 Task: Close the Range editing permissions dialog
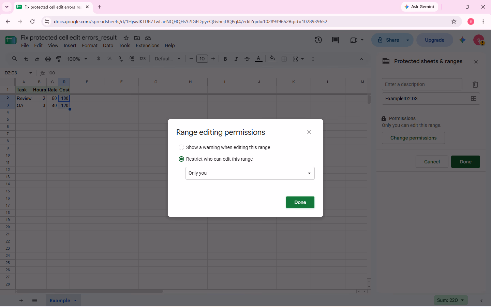[309, 132]
